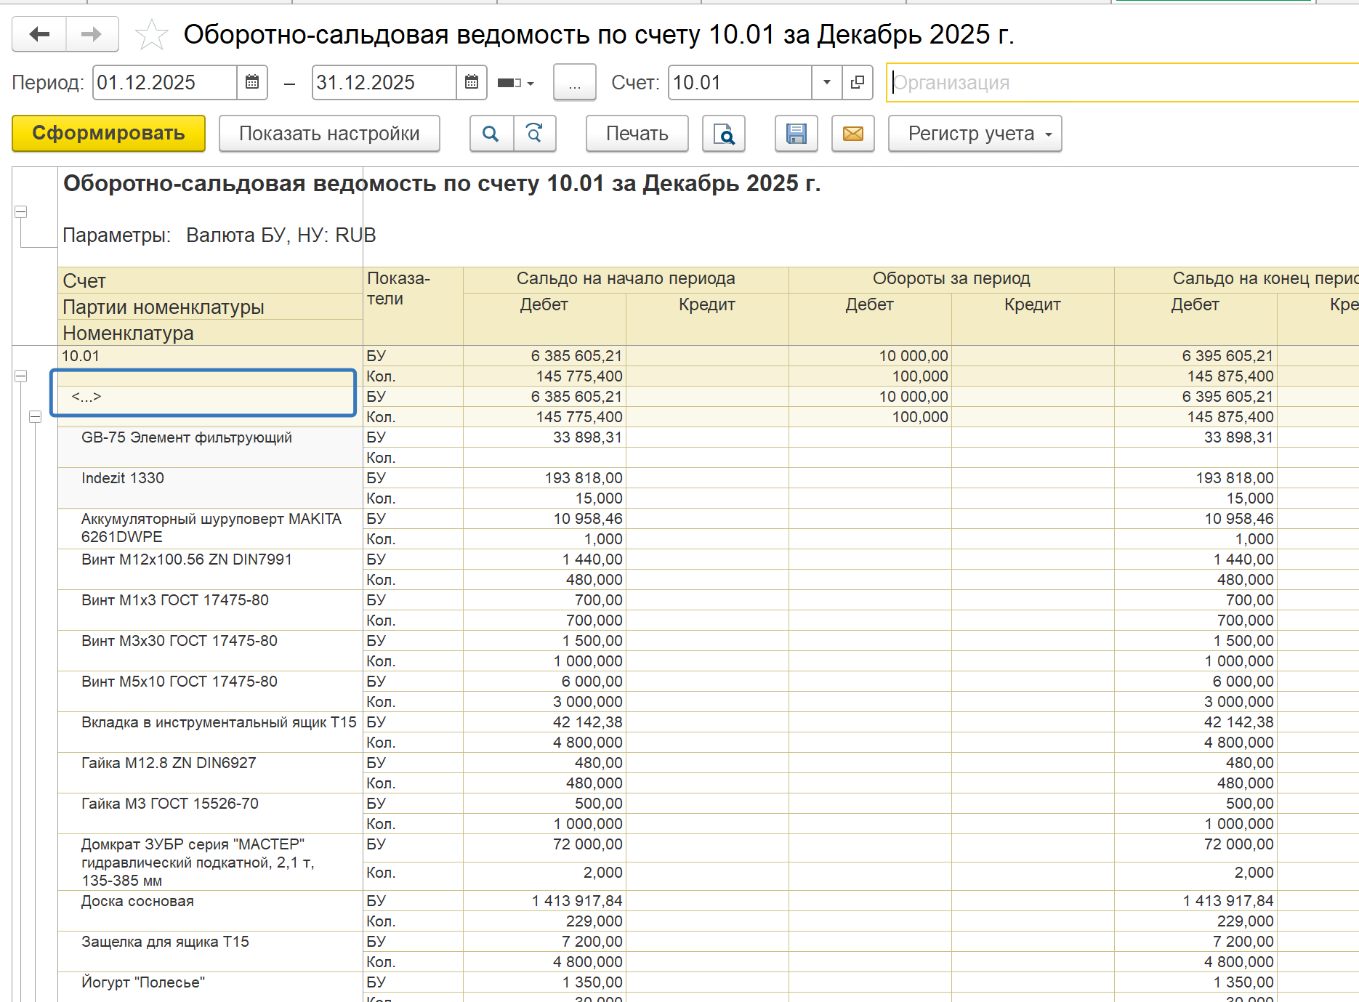Screen dimensions: 1359x1002
Task: Click the find-next refresh search icon
Action: 535,133
